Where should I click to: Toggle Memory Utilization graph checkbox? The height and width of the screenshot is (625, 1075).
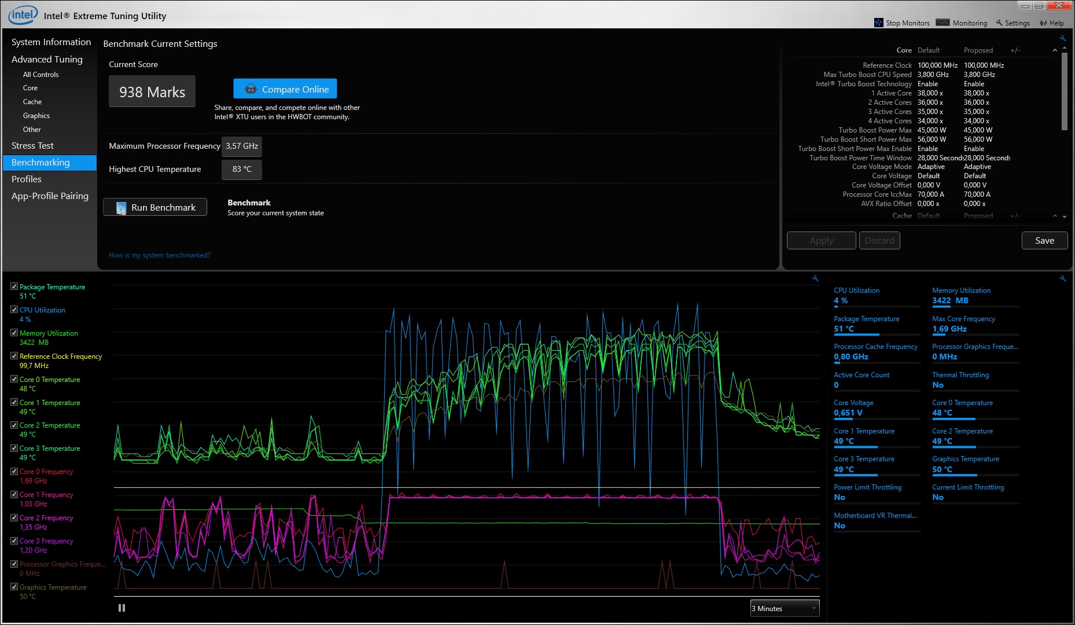(x=14, y=333)
